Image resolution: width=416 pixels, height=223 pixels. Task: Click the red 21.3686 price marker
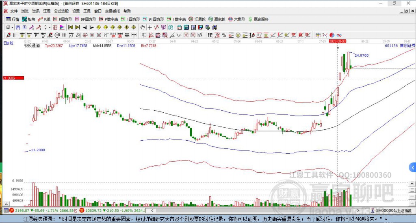[13, 78]
